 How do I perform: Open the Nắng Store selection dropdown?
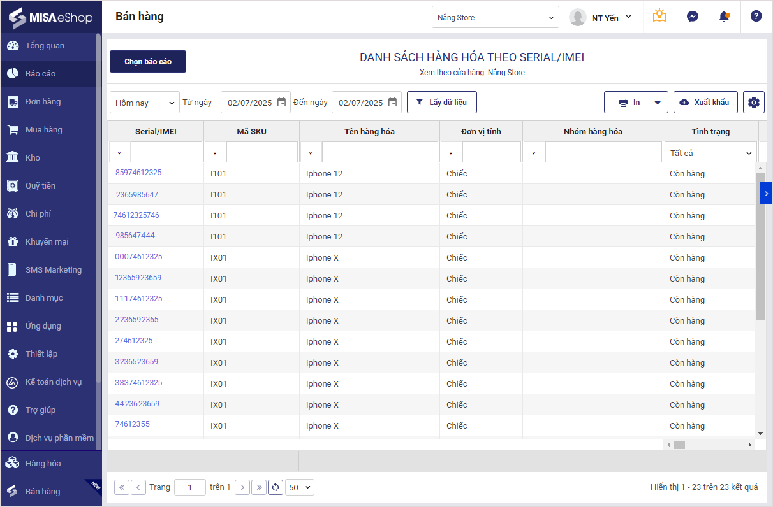click(495, 18)
